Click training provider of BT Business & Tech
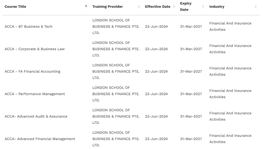 (116, 27)
